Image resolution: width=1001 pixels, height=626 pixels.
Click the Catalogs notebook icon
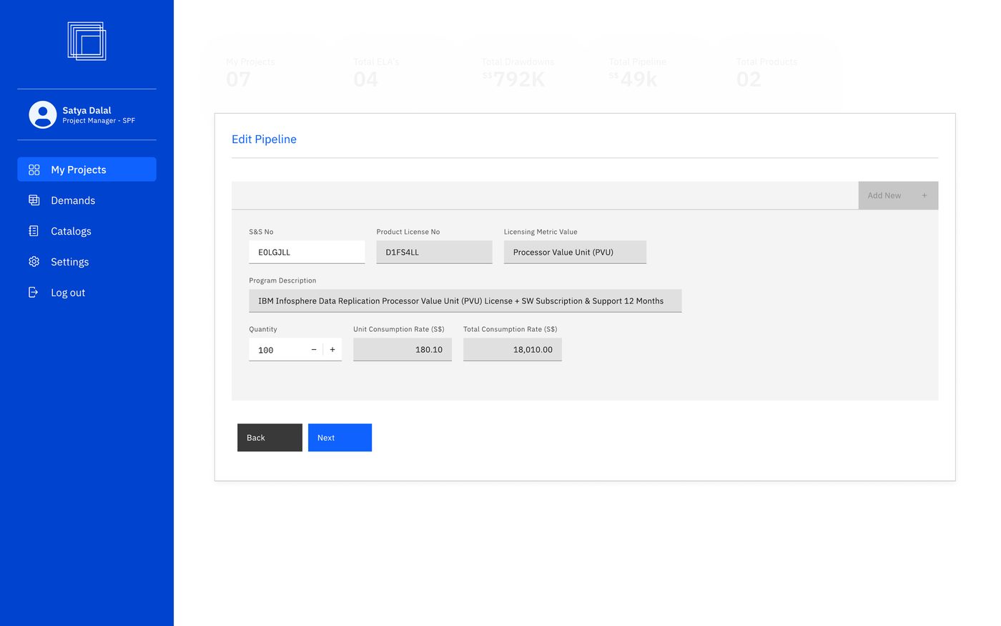tap(34, 231)
